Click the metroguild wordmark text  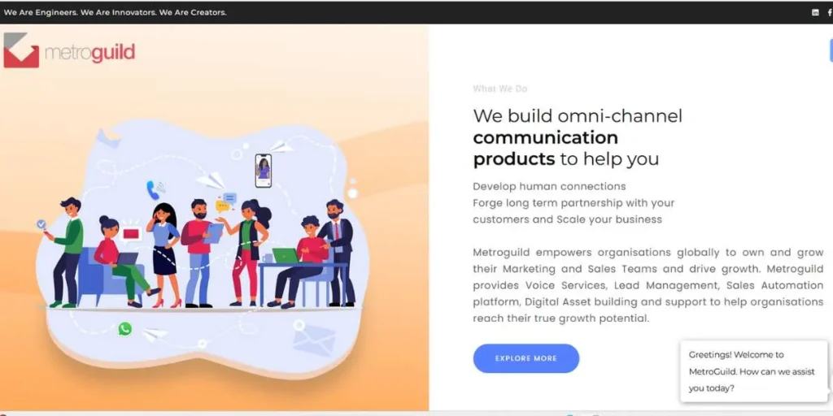tap(89, 53)
